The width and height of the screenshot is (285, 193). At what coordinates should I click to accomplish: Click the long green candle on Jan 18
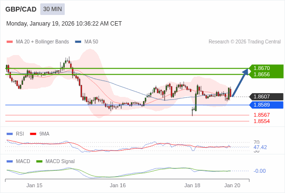(196, 102)
